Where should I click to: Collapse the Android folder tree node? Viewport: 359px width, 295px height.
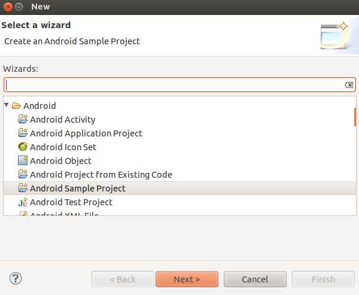tap(7, 105)
